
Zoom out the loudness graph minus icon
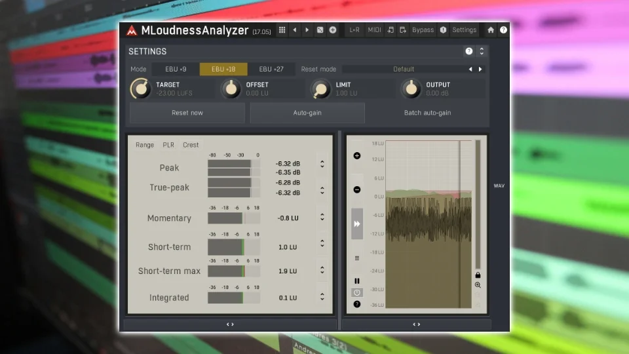point(357,189)
